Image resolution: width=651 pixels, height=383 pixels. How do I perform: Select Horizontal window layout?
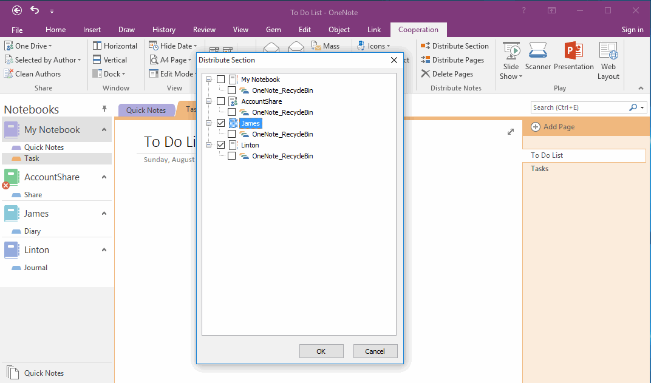tap(115, 46)
